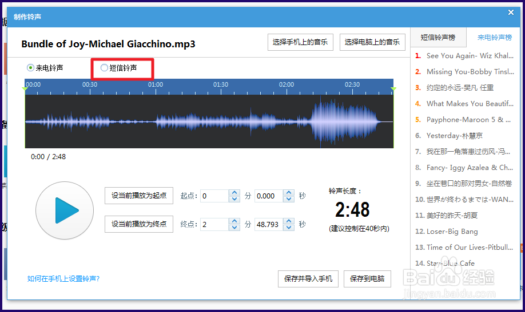Increase the end point seconds value
The width and height of the screenshot is (525, 312).
289,221
